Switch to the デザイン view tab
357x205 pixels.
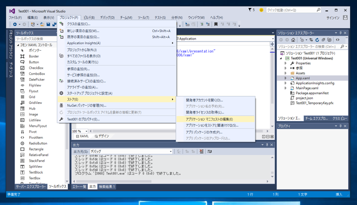coord(102,136)
